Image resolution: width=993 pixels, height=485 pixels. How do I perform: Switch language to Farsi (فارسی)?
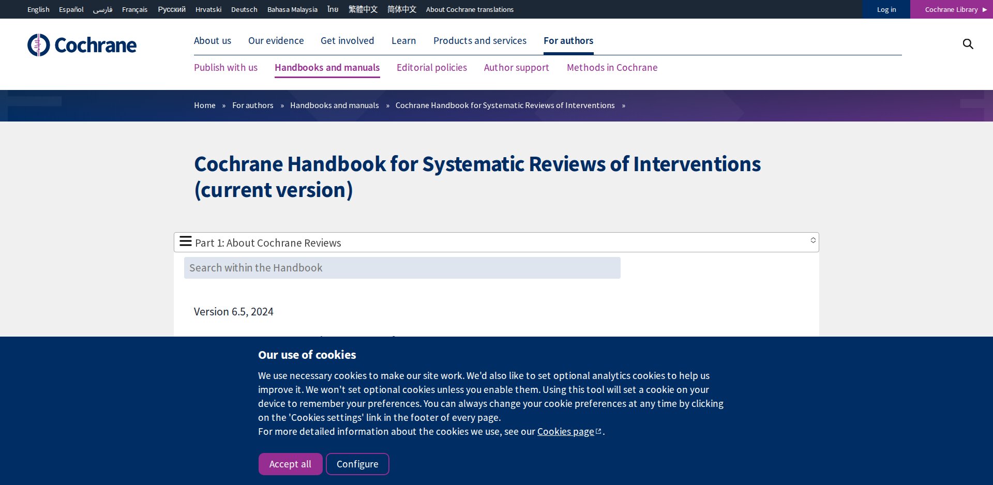tap(103, 9)
